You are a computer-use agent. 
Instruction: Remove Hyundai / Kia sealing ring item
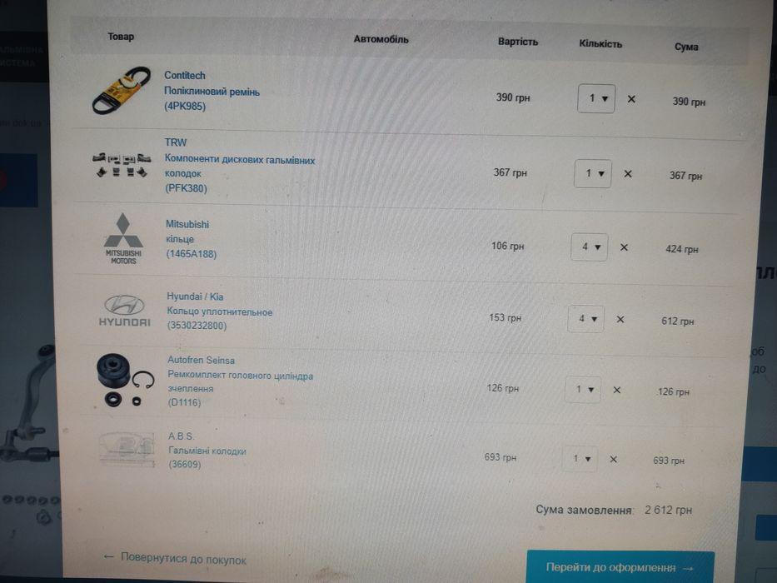pyautogui.click(x=620, y=319)
